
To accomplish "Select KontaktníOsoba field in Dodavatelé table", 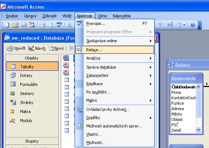I will pyautogui.click(x=183, y=98).
